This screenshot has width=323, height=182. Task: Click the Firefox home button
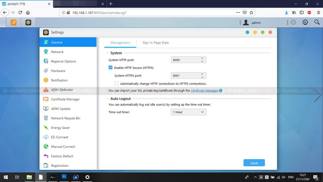point(28,12)
